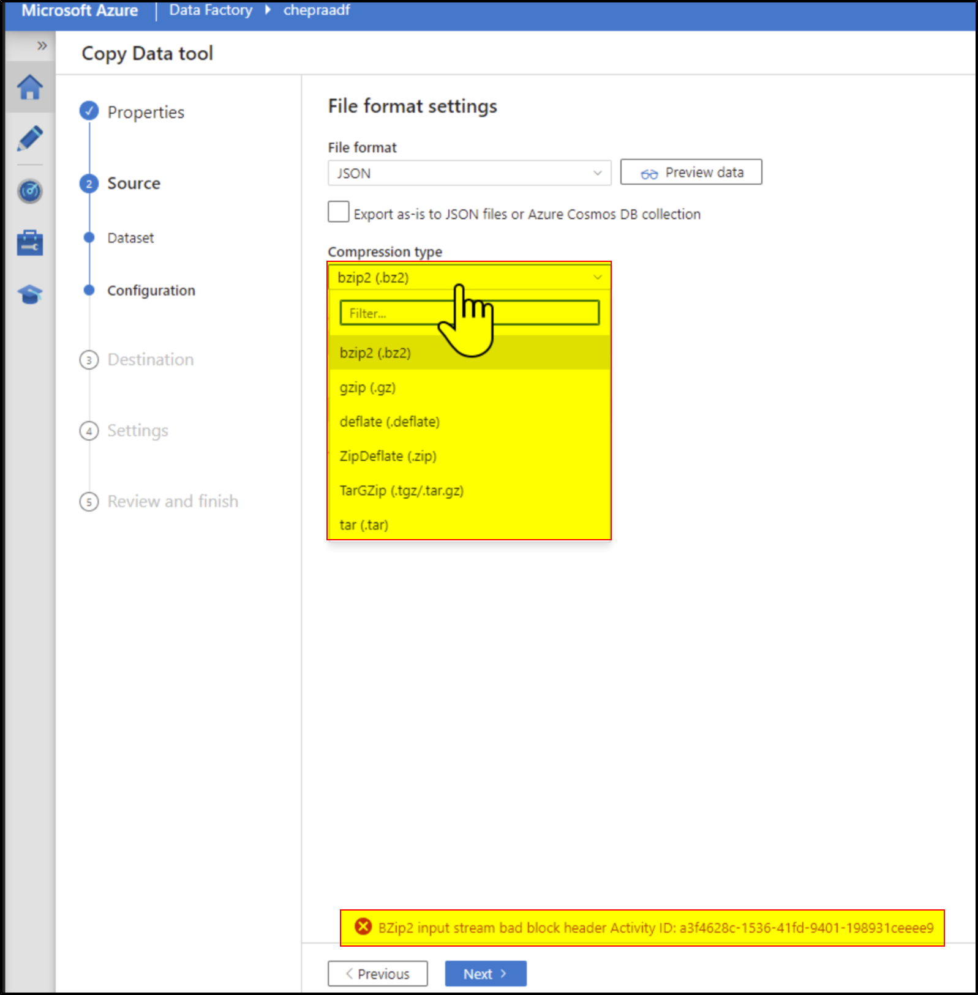
Task: Open the Dataset sub-step
Action: coord(130,237)
